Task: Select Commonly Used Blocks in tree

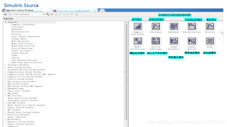Action: pyautogui.click(x=23, y=25)
